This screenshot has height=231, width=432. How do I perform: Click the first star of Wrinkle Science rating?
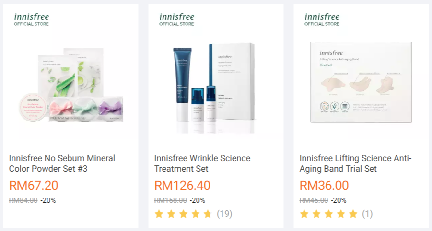point(159,214)
